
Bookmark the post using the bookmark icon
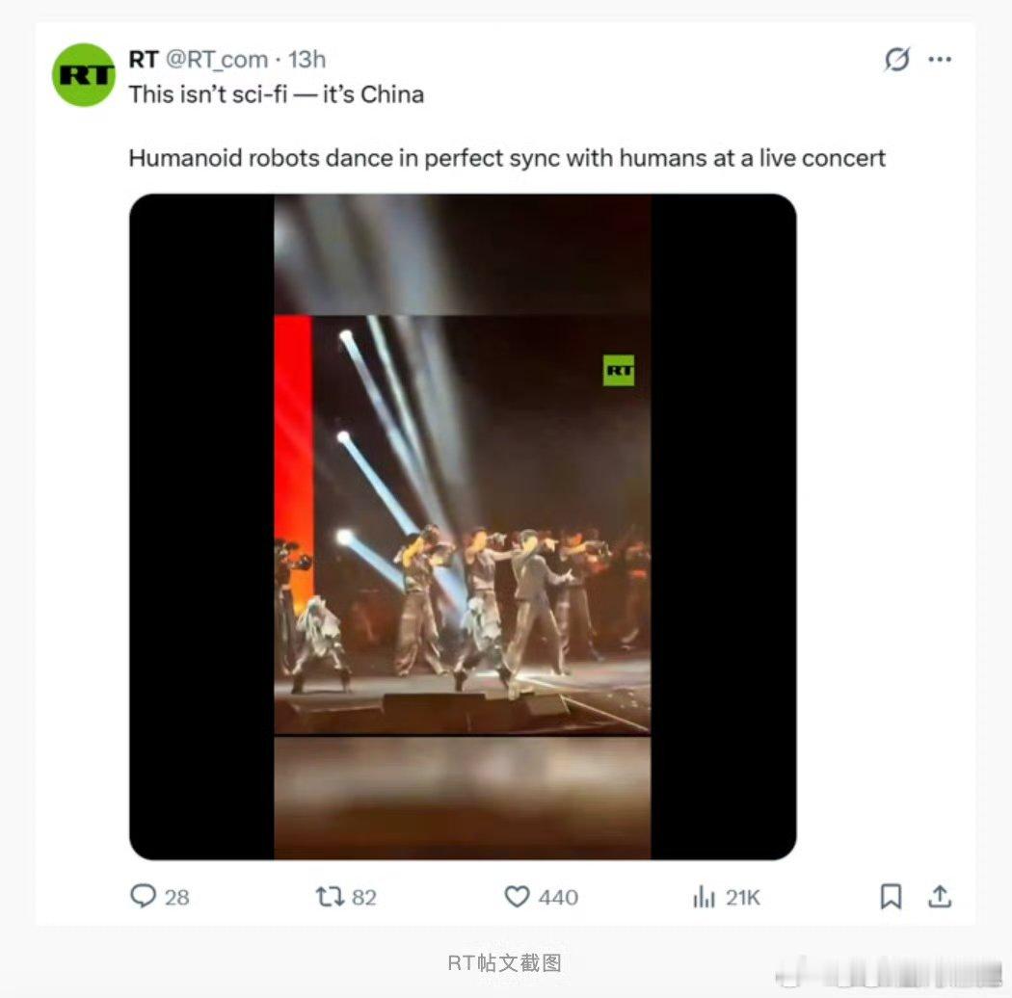click(892, 896)
